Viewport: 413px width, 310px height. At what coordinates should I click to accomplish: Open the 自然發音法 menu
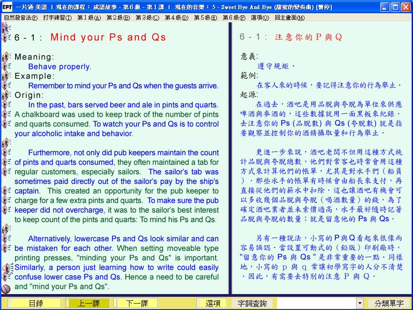pyautogui.click(x=21, y=18)
